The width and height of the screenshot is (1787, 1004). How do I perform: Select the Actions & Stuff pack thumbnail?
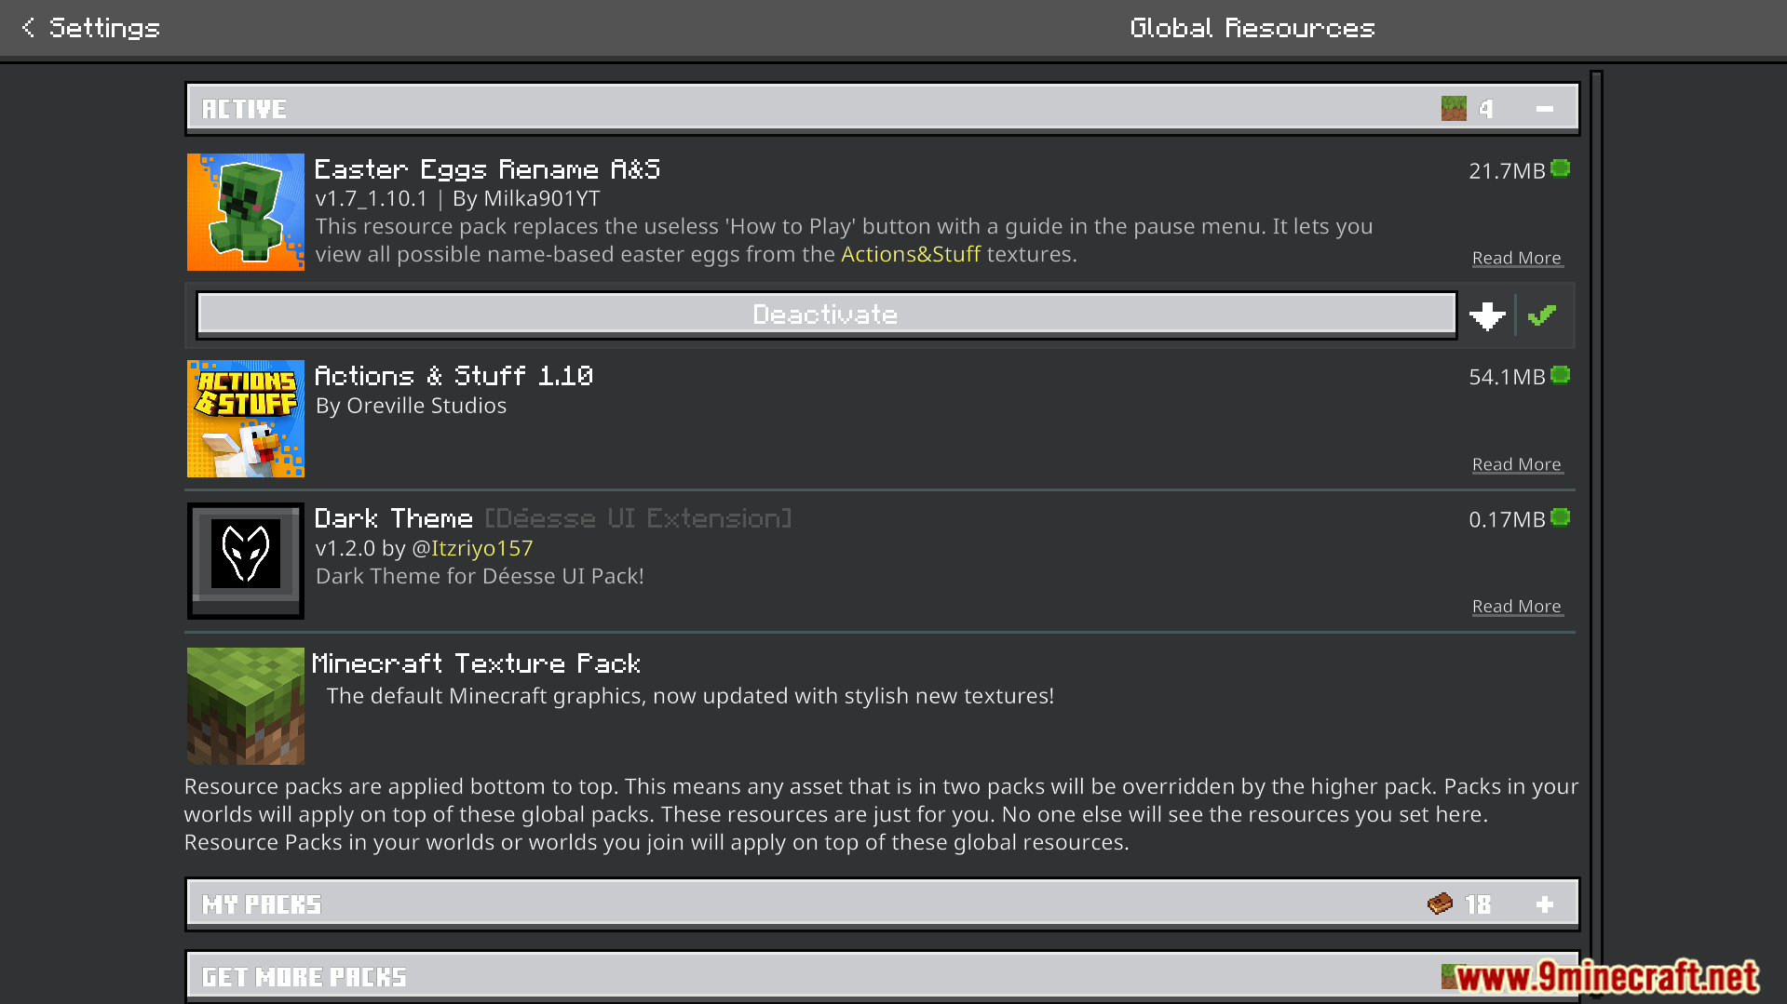(x=246, y=419)
